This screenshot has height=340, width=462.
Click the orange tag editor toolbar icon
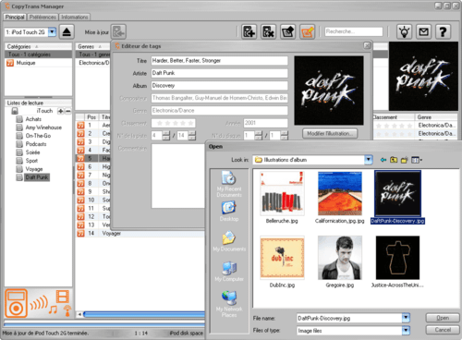pos(307,31)
